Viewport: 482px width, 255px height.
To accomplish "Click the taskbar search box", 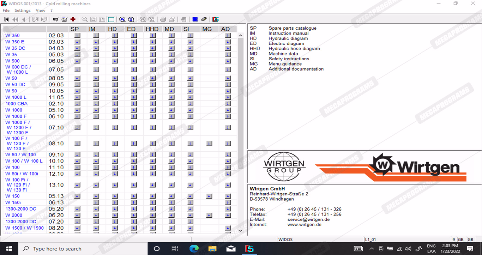I will (x=83, y=249).
